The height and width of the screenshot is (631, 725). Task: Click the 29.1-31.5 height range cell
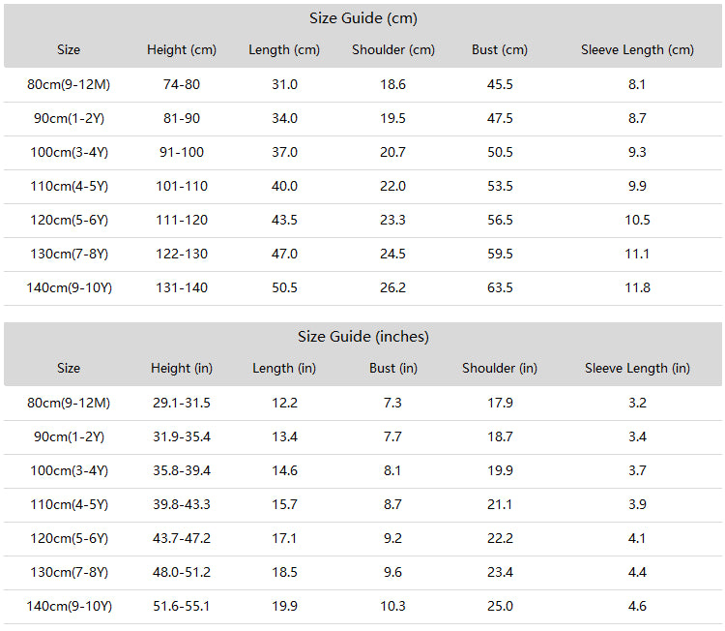click(x=182, y=403)
